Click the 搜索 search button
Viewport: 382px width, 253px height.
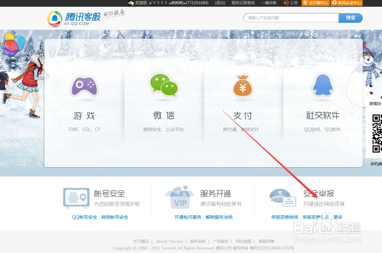350,18
